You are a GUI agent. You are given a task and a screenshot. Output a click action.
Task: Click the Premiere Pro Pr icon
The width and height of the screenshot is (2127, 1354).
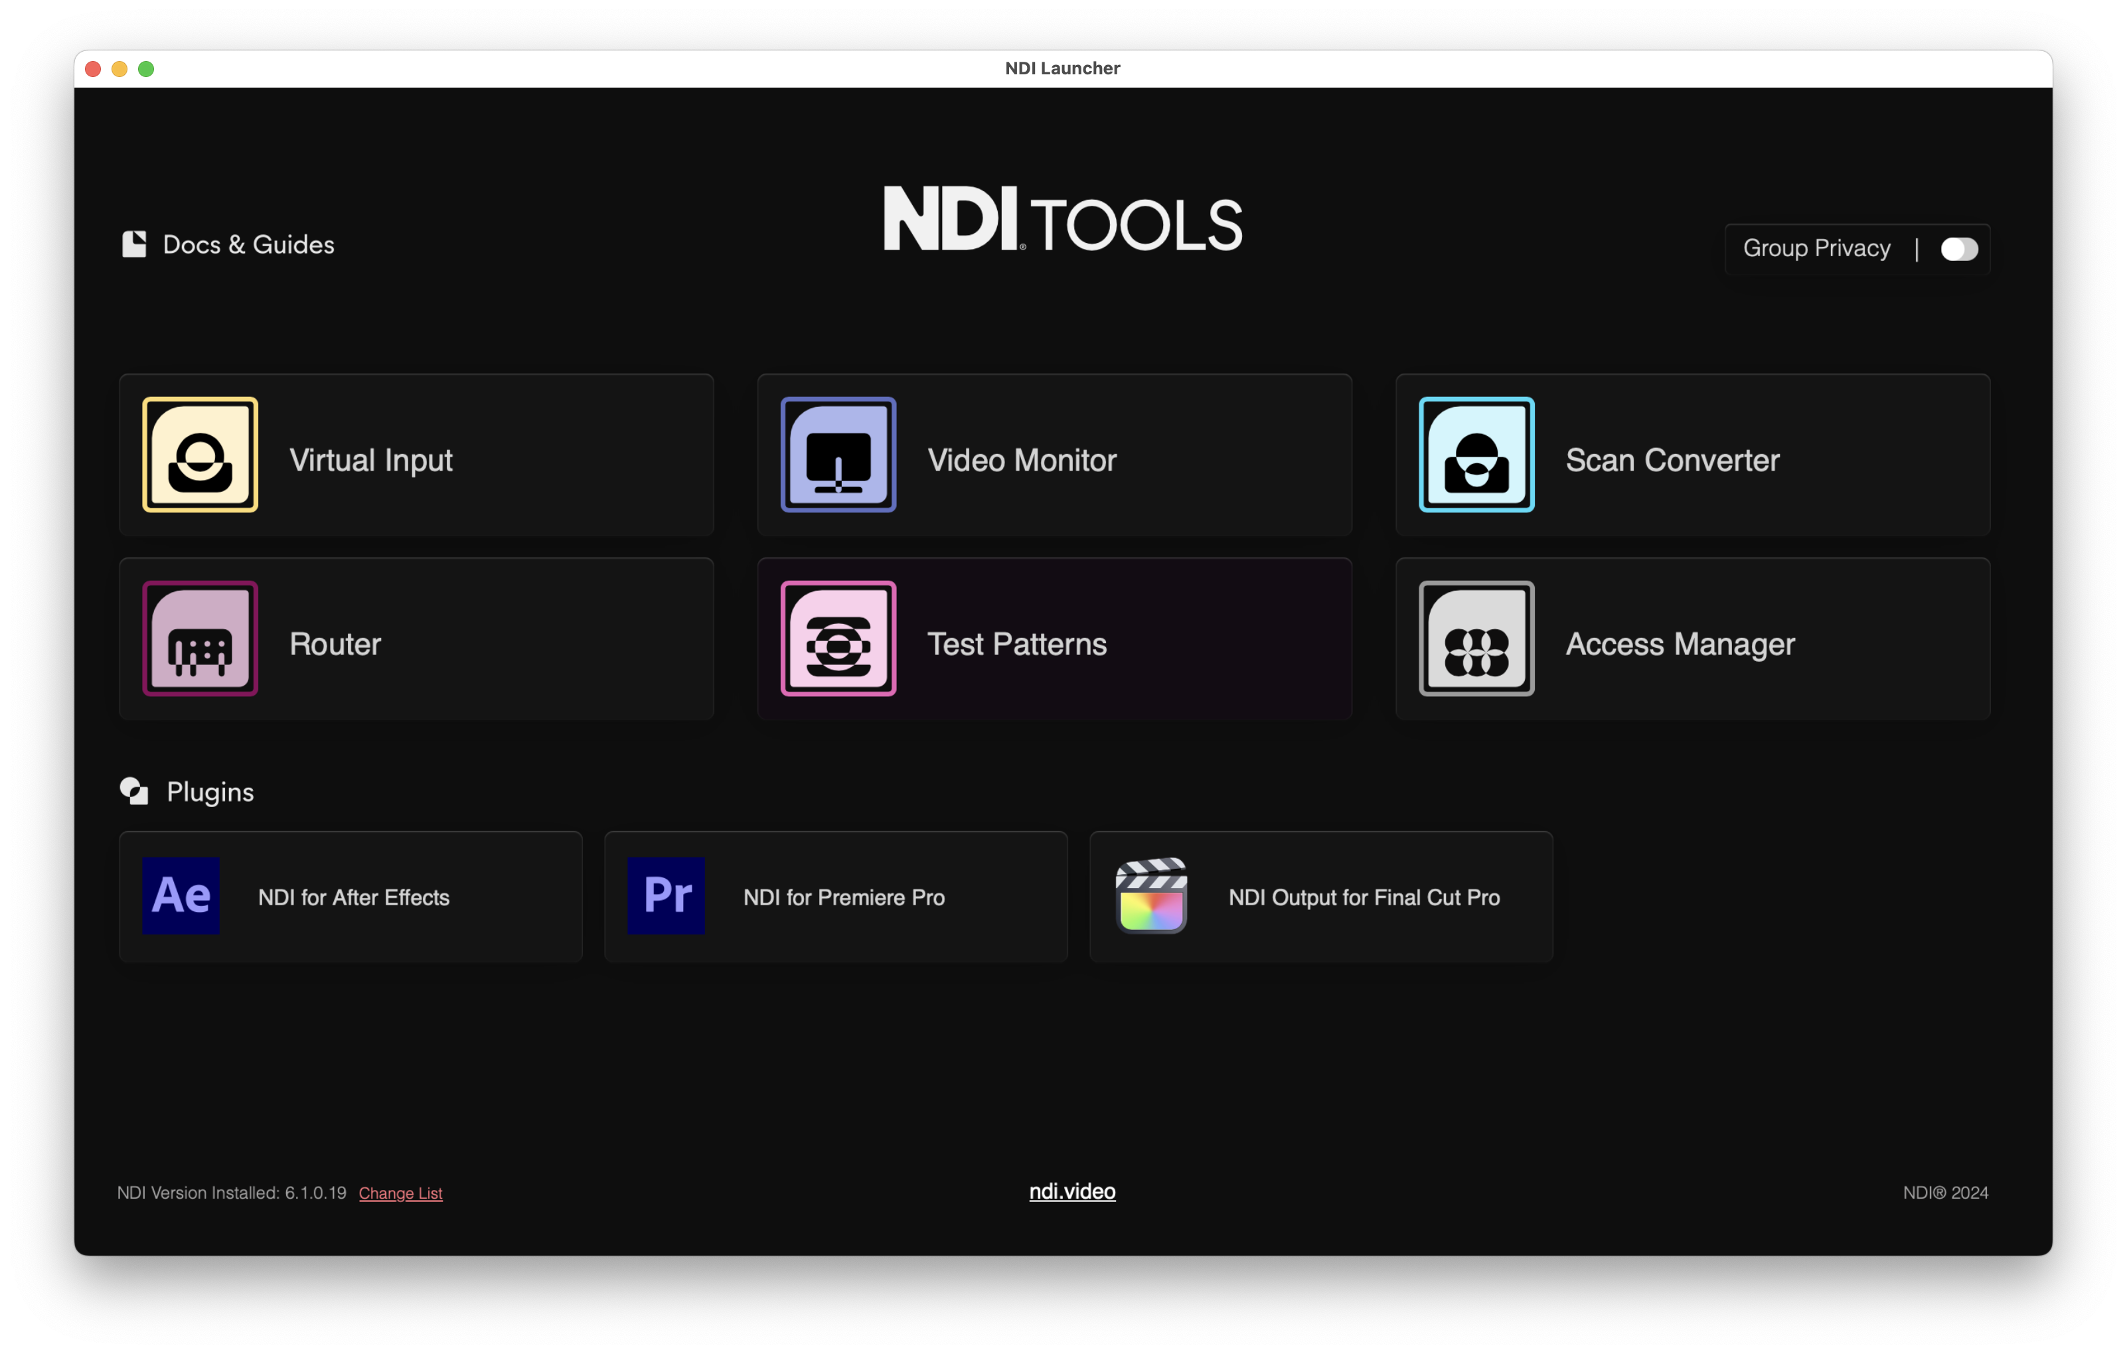coord(666,895)
